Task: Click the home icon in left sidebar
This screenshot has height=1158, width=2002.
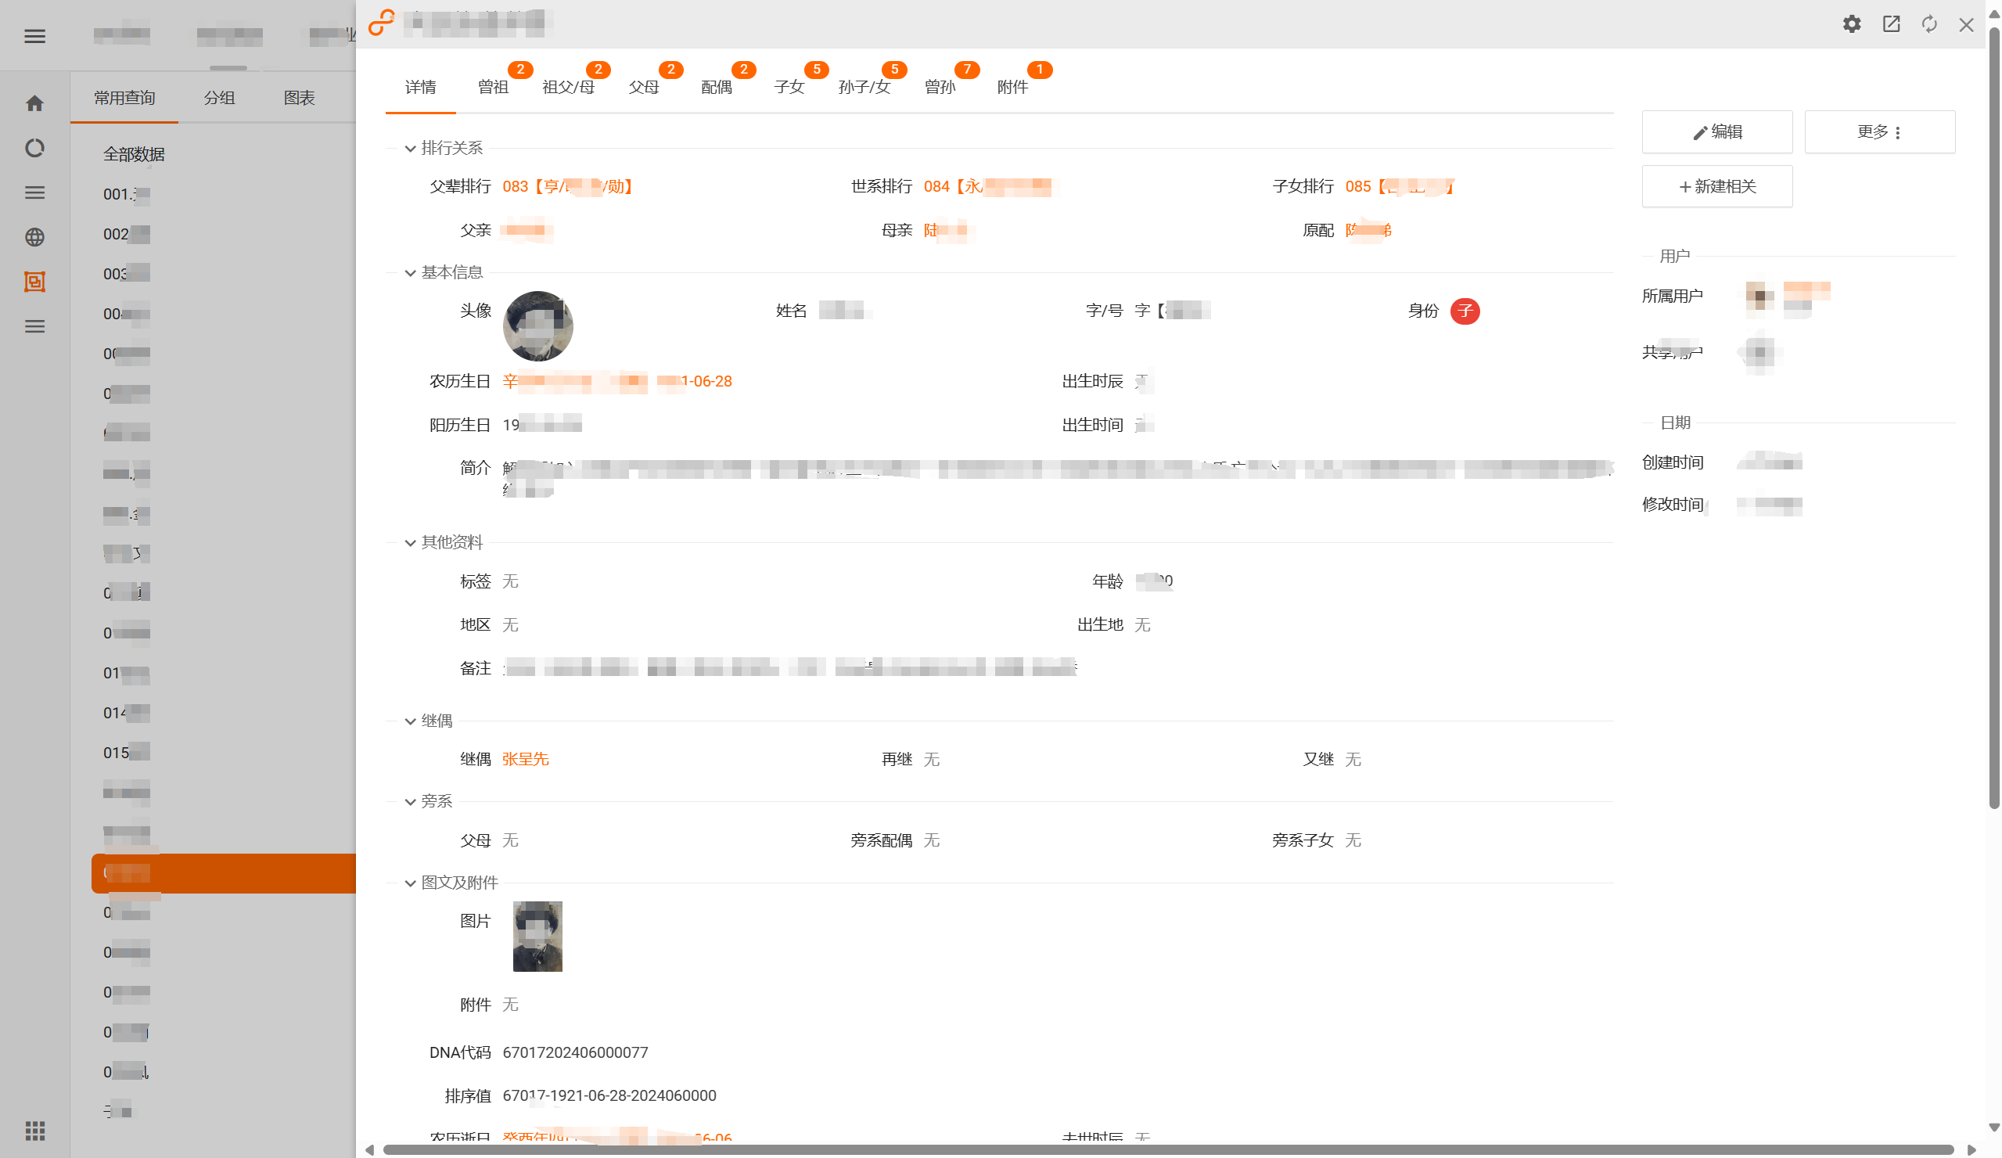Action: (x=34, y=103)
